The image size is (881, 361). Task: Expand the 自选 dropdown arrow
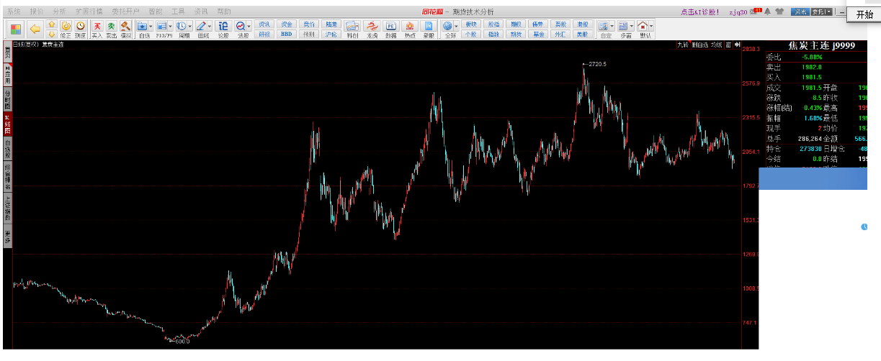point(151,26)
